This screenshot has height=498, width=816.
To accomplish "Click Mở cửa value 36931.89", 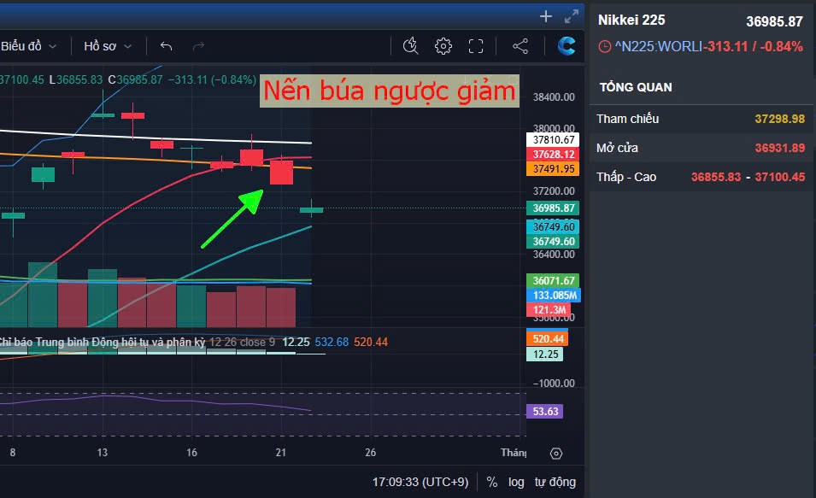I will tap(779, 149).
